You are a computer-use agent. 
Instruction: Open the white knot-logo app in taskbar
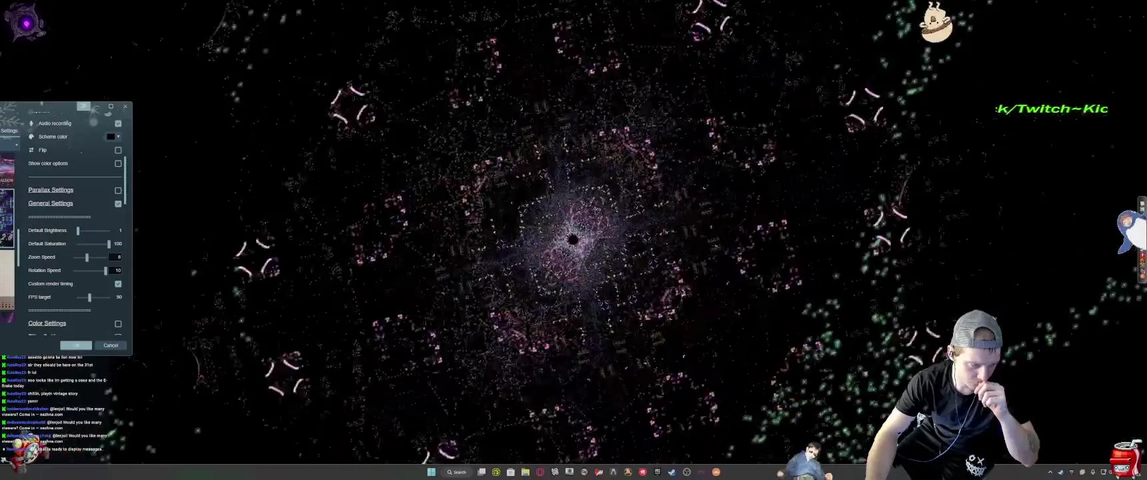(x=555, y=472)
